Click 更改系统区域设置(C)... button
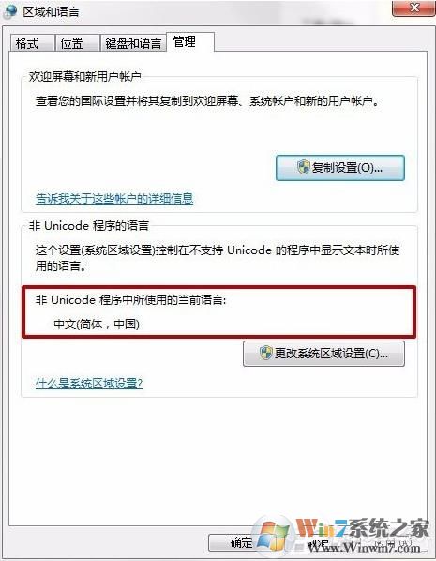The image size is (436, 561). pyautogui.click(x=323, y=354)
